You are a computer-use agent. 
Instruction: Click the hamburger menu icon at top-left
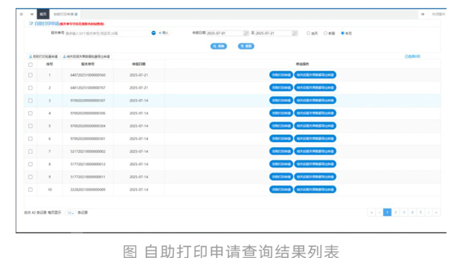tap(21, 14)
